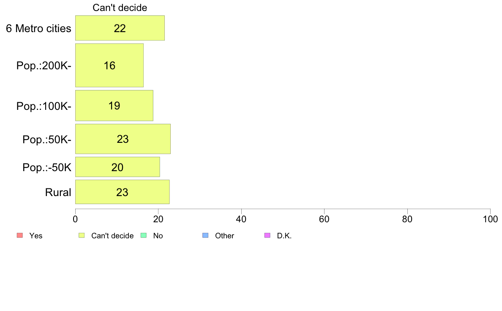This screenshot has height=311, width=502.
Task: Select the Pop.:50K- bar showing 23
Action: 123,139
